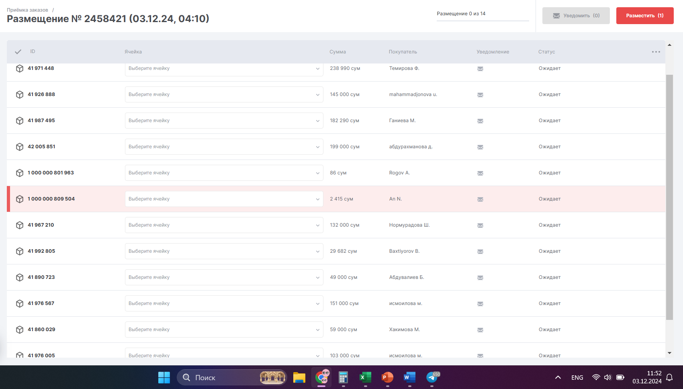Screen dimensions: 683x389
Task: Click notification envelope for Темирова Ф.
Action: (480, 69)
